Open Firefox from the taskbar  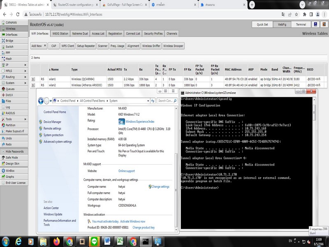[56, 242]
